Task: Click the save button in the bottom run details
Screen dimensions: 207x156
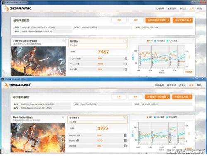Action: (x=135, y=97)
